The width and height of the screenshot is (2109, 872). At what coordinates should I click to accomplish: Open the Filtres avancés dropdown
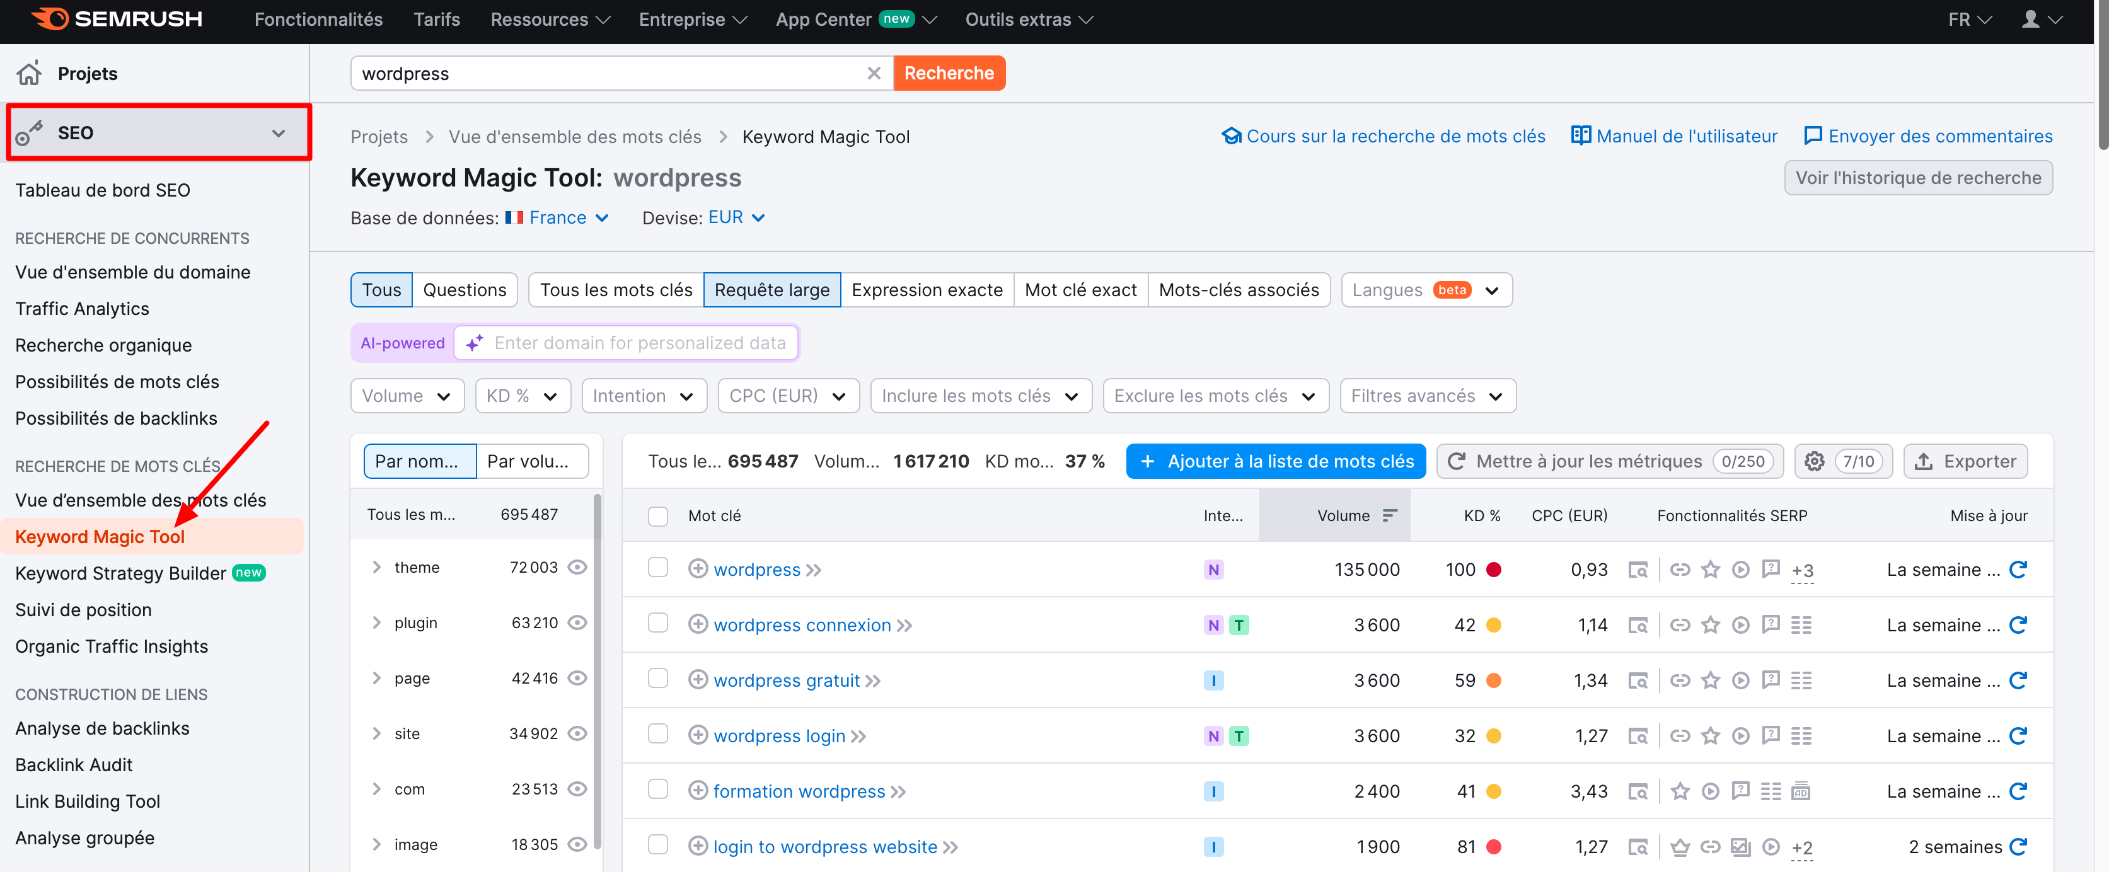coord(1427,396)
